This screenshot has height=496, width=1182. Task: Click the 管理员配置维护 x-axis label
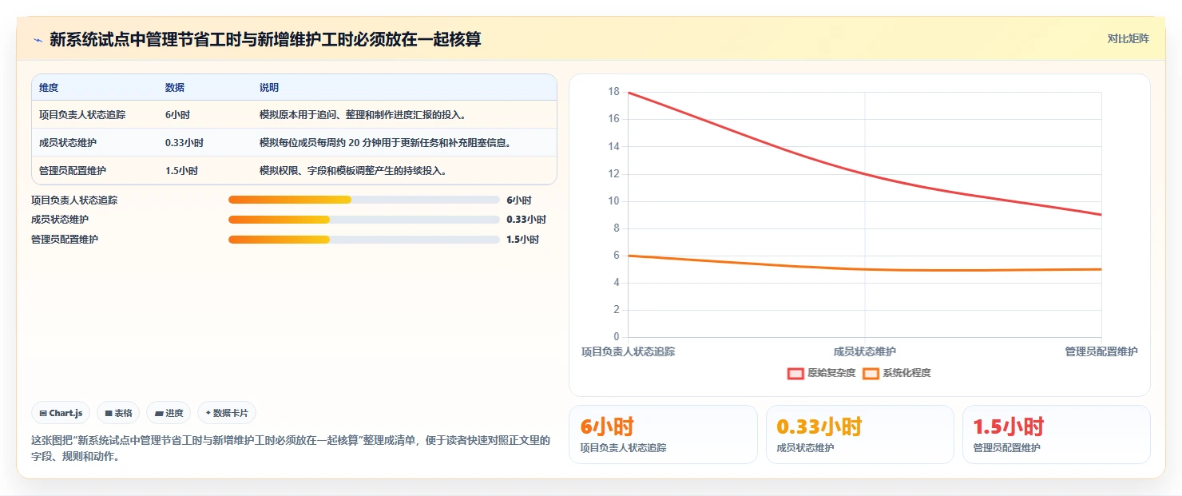pos(1101,351)
